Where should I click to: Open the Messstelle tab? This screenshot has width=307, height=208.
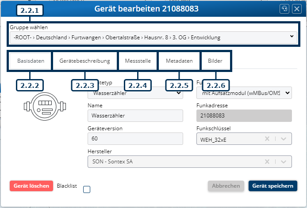click(x=138, y=61)
